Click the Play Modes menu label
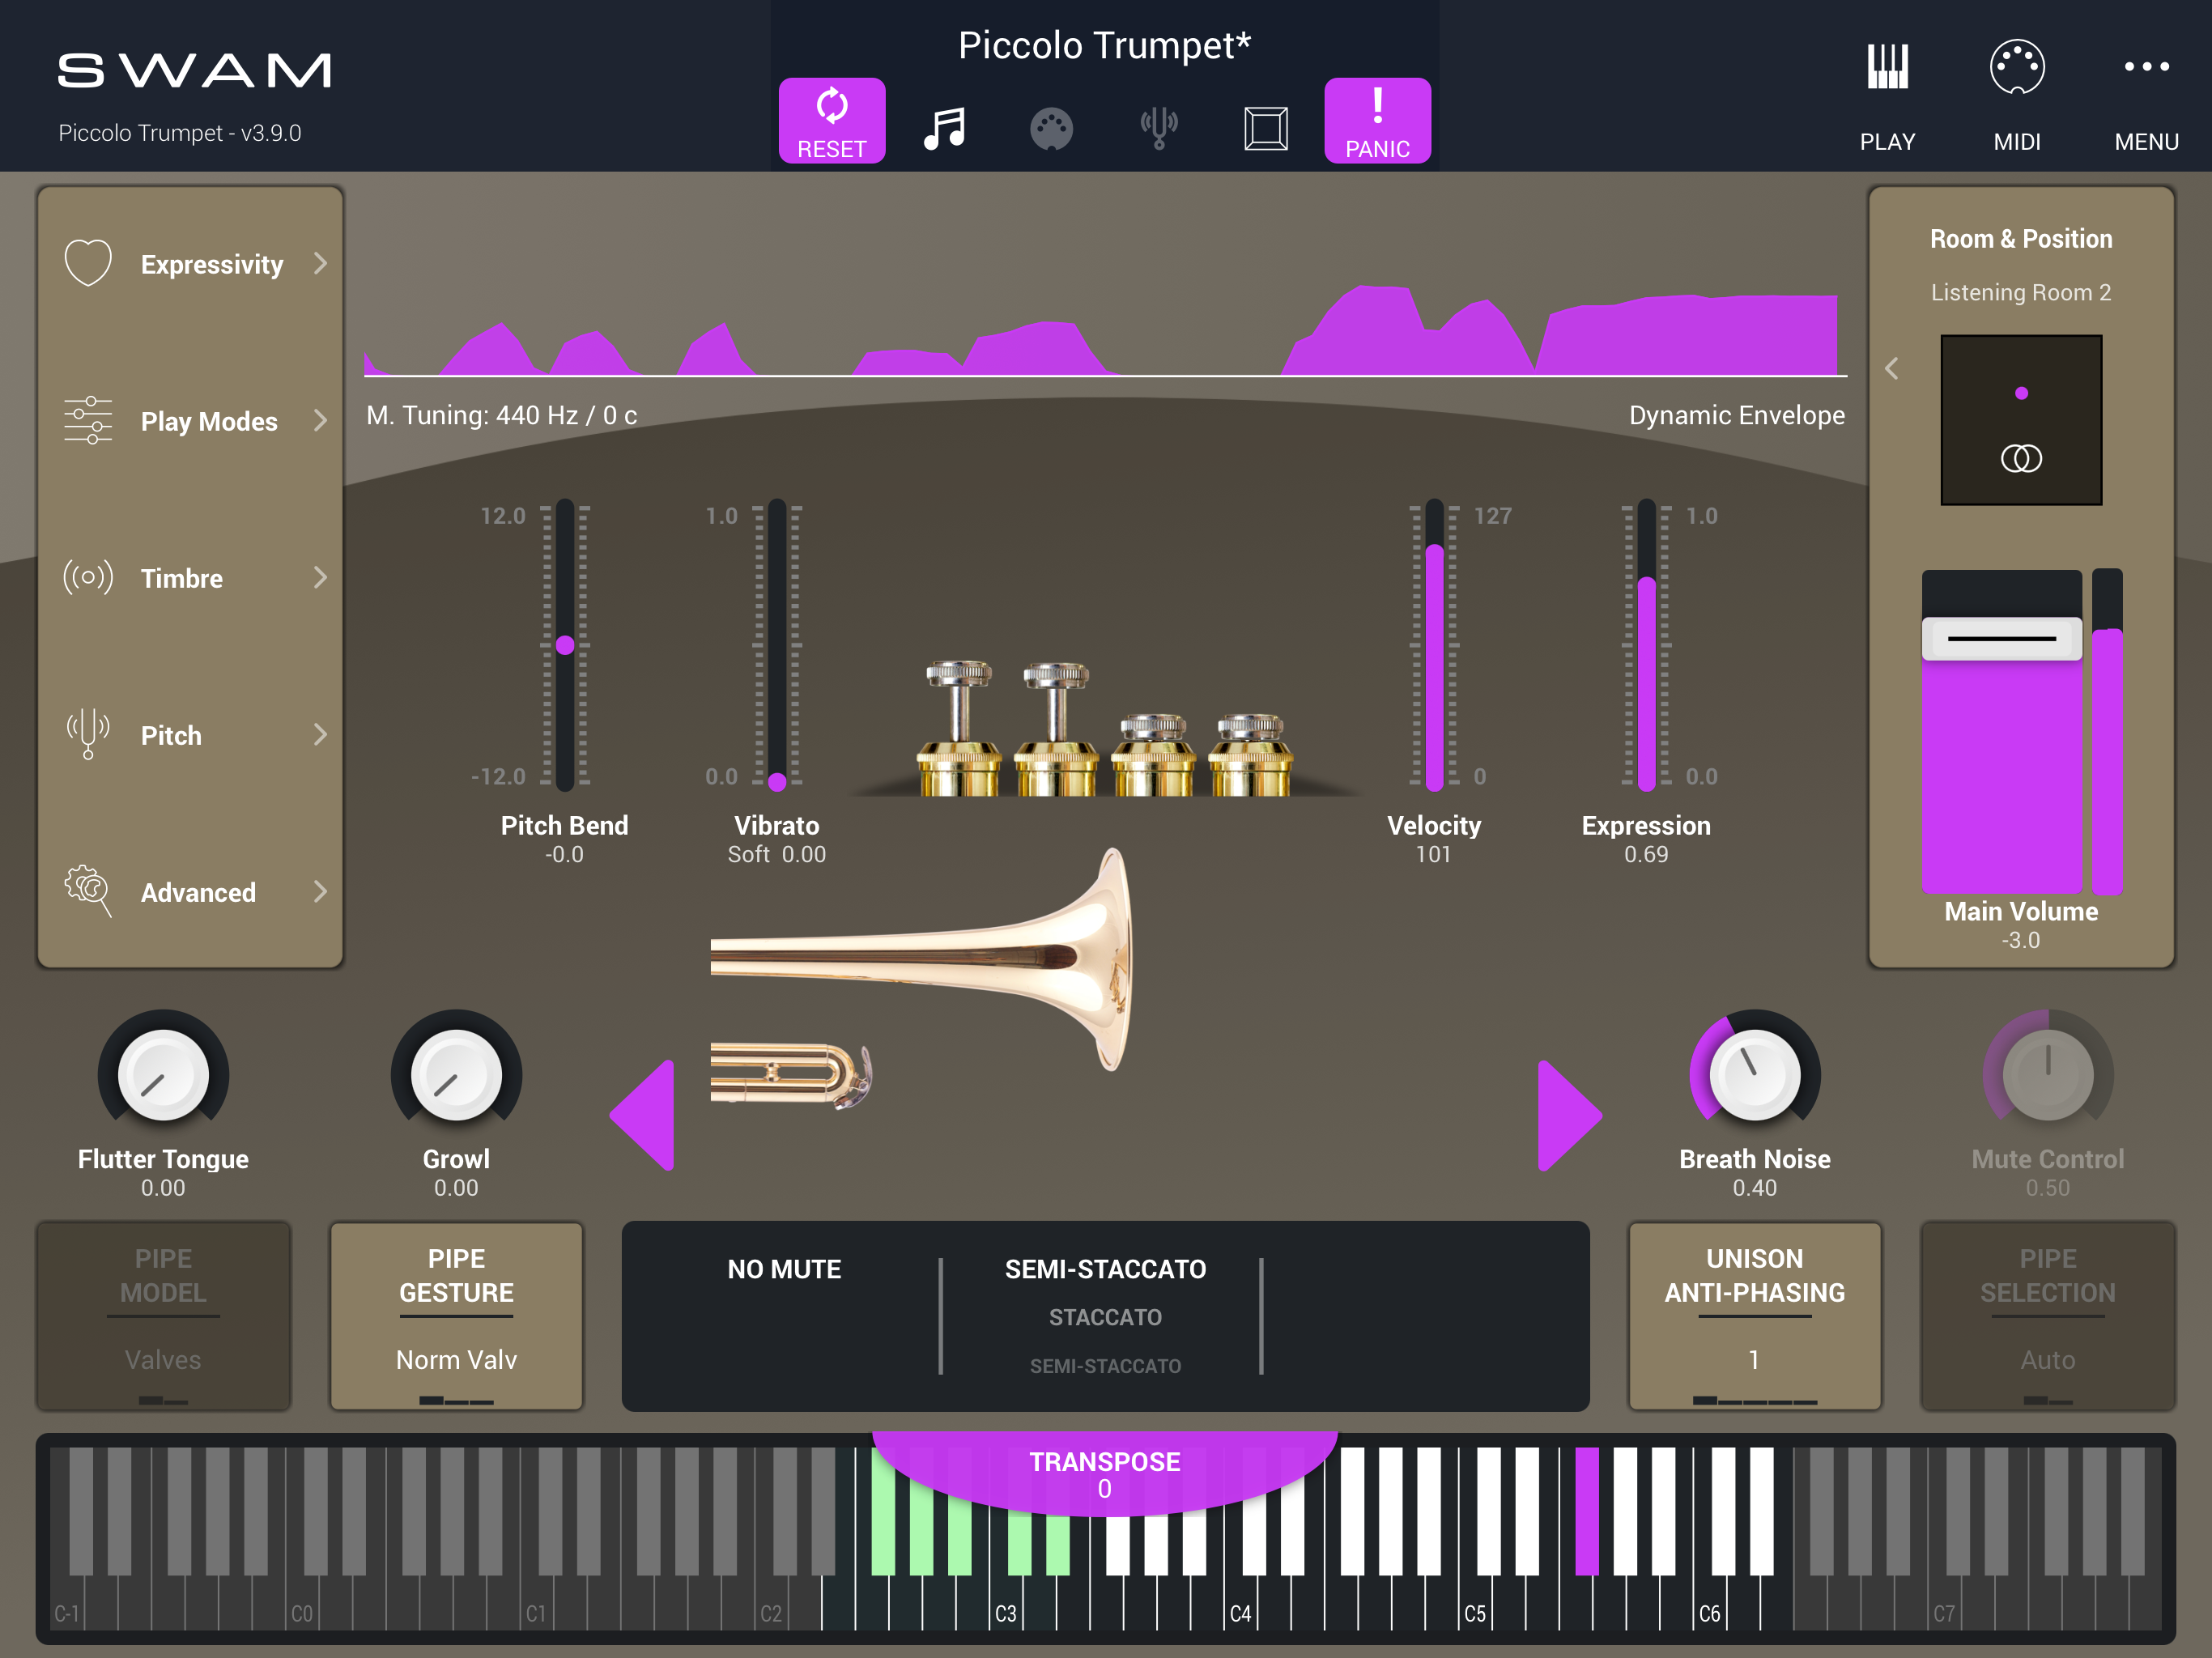This screenshot has height=1658, width=2212. 209,421
